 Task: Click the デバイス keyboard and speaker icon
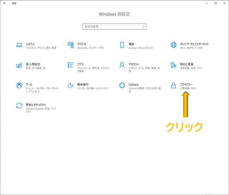click(x=71, y=45)
